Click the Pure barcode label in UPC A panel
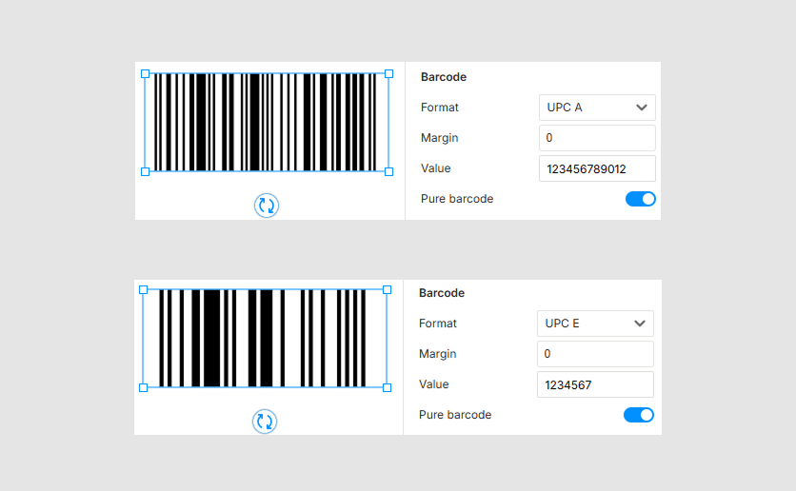The height and width of the screenshot is (491, 796). [457, 199]
